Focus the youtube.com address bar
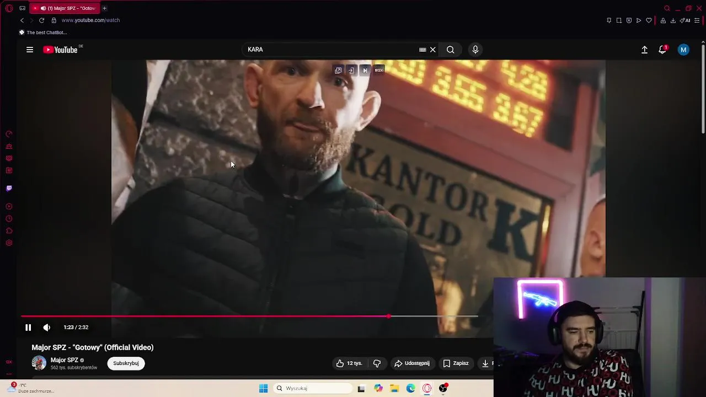 [x=90, y=20]
